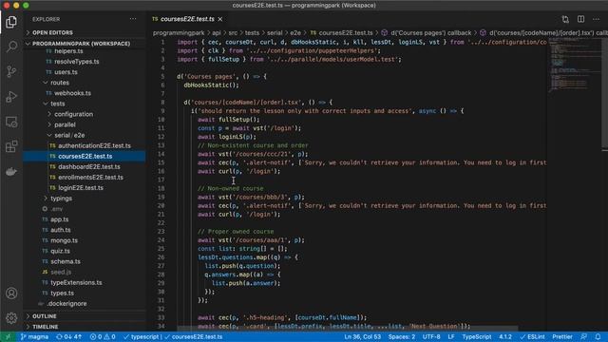This screenshot has width=608, height=342.
Task: Open the Search view in activity bar
Action: tap(11, 47)
